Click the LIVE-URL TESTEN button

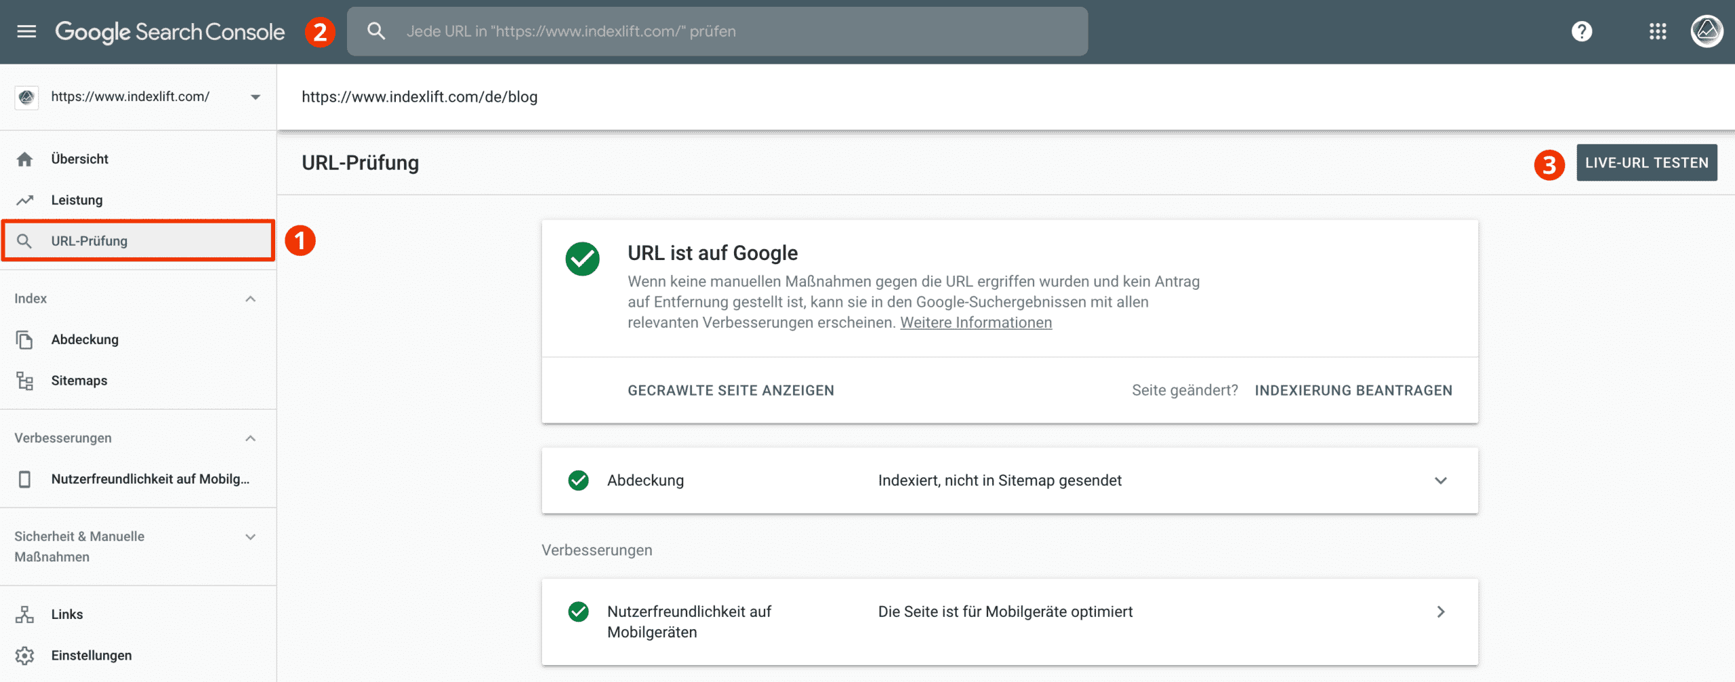tap(1646, 163)
